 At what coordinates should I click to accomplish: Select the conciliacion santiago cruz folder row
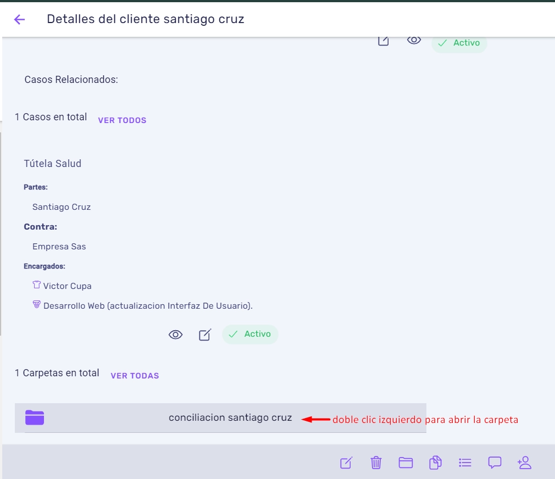pyautogui.click(x=220, y=418)
